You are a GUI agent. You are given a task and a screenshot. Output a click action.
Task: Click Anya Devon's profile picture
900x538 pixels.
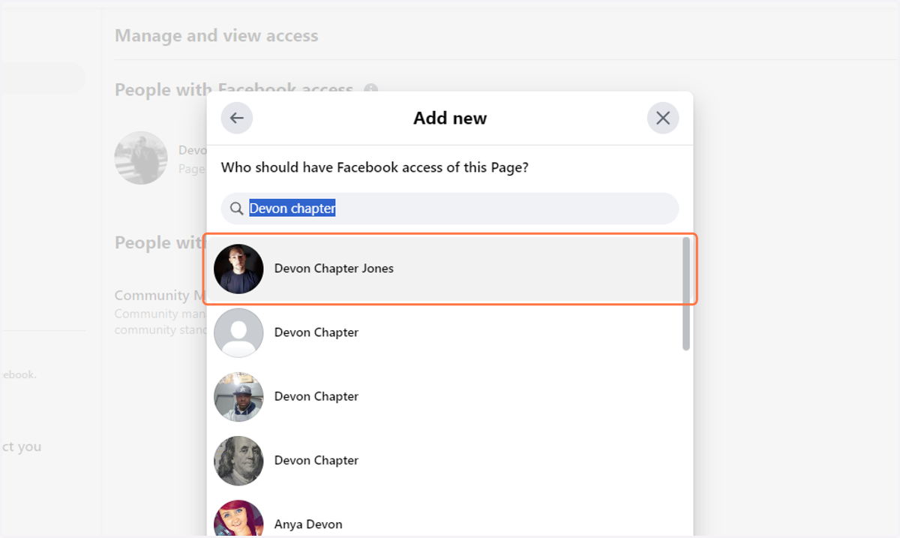click(x=238, y=519)
